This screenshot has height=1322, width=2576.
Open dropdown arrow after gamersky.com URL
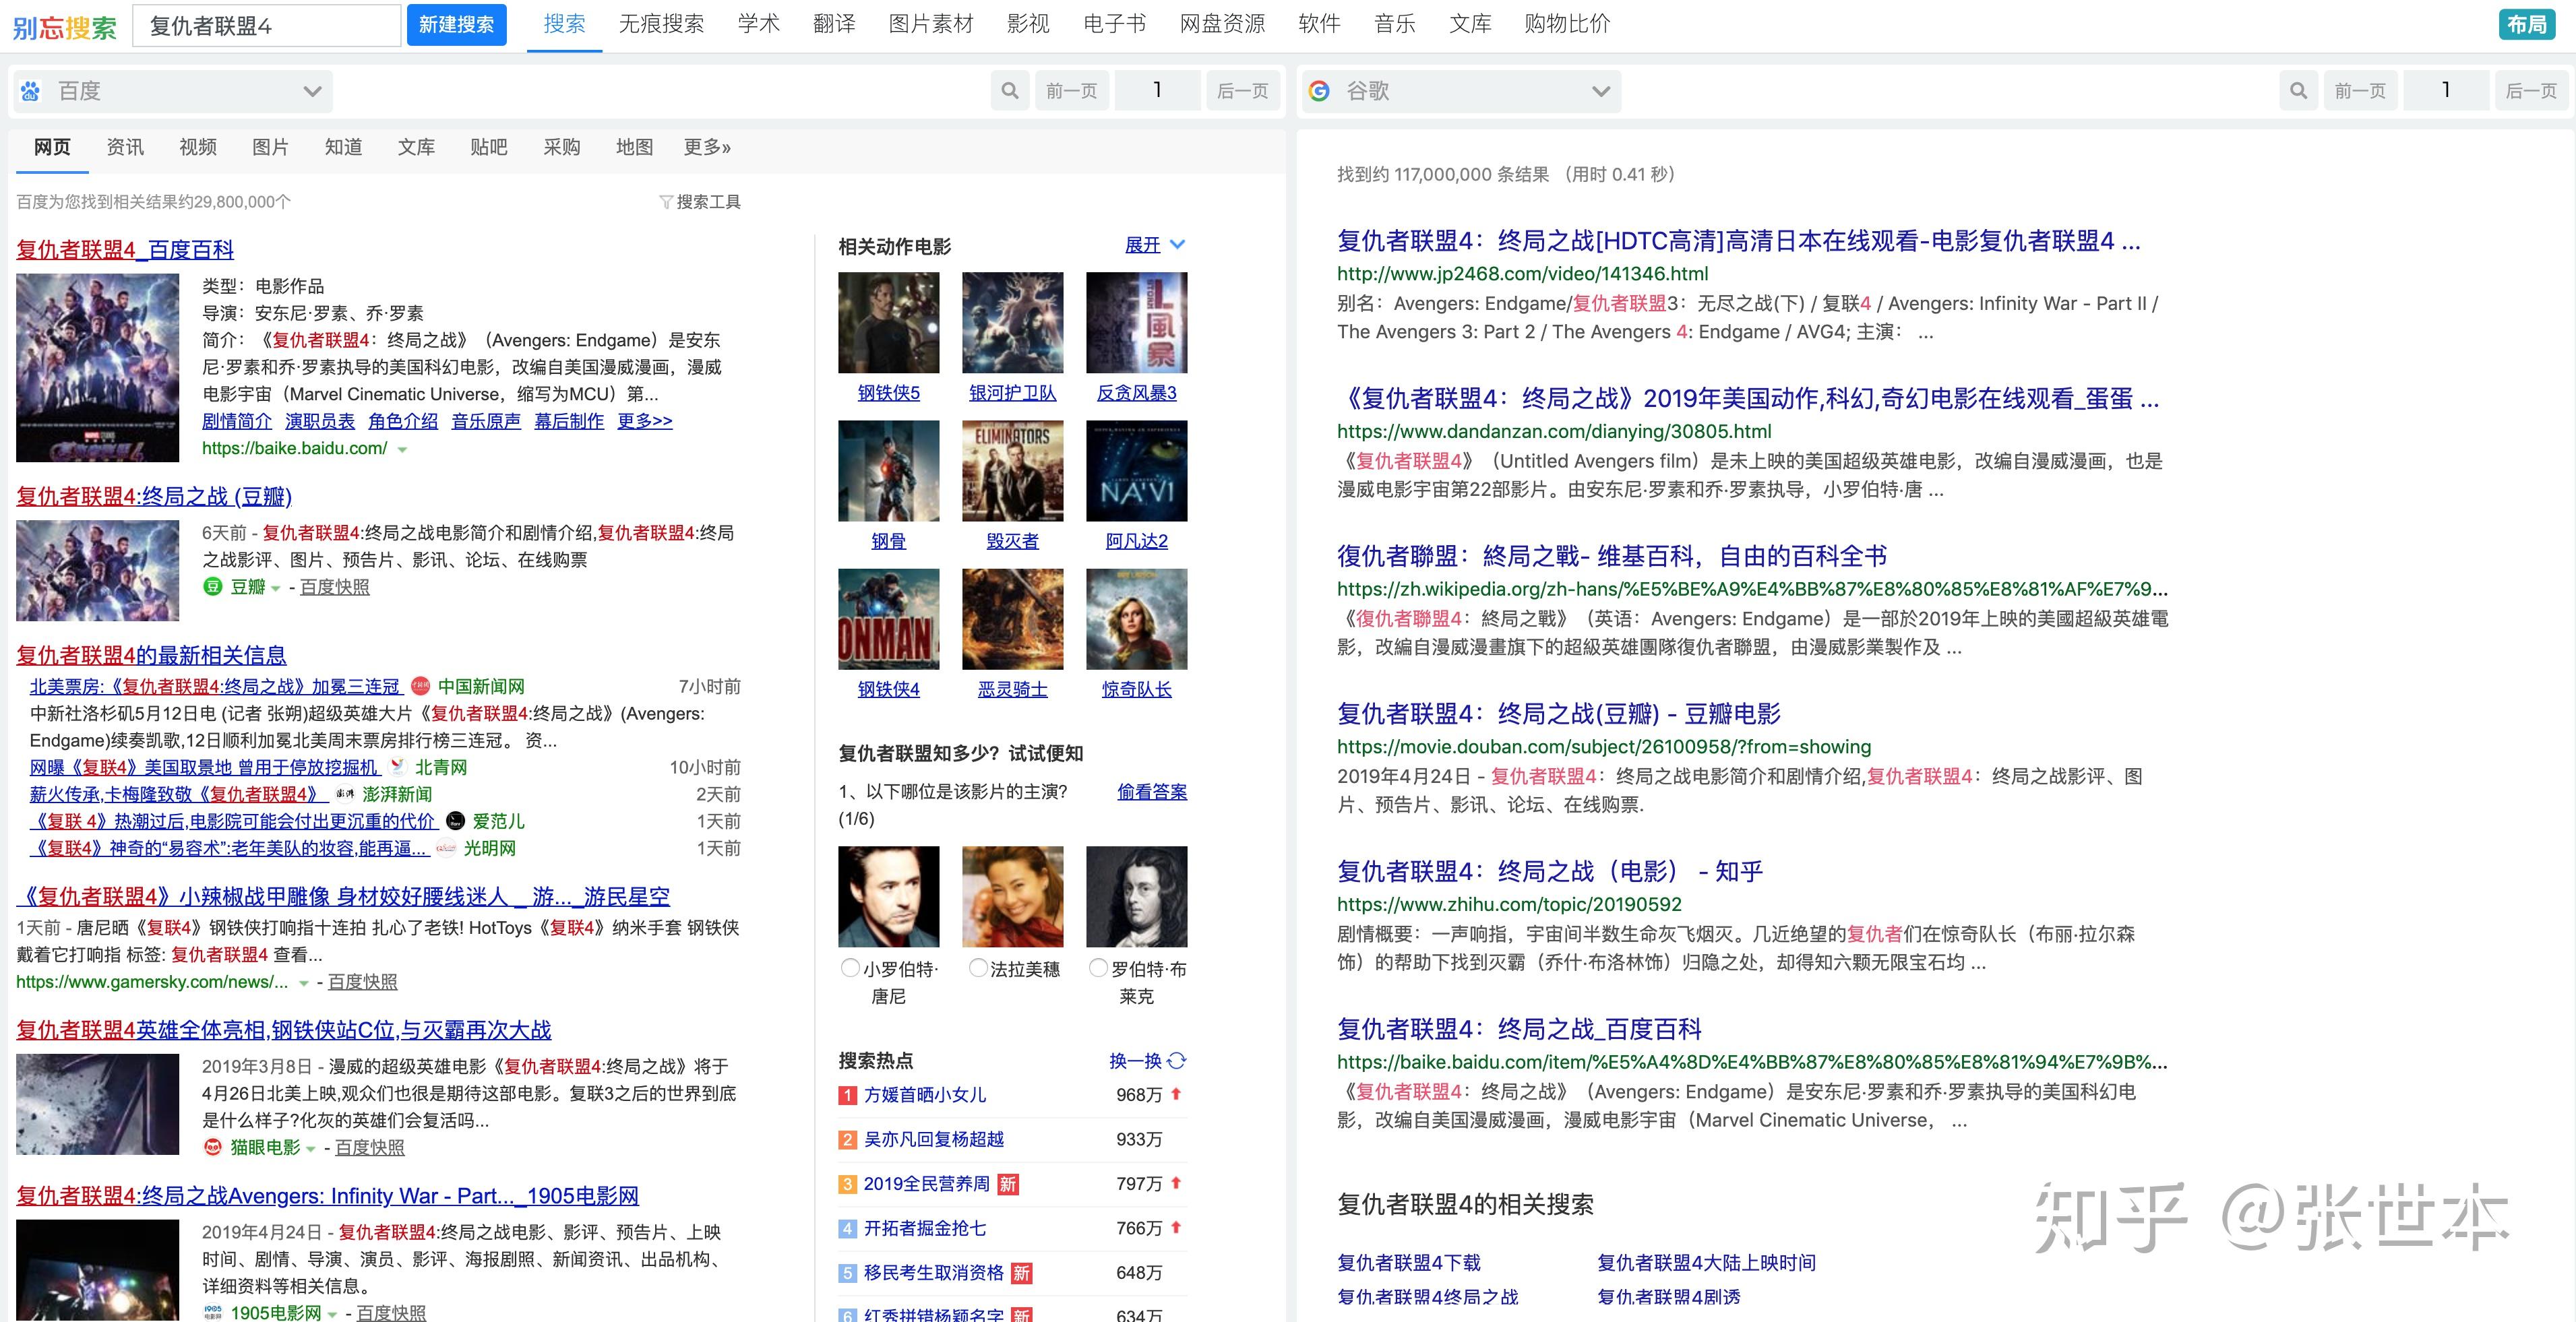pyautogui.click(x=303, y=983)
